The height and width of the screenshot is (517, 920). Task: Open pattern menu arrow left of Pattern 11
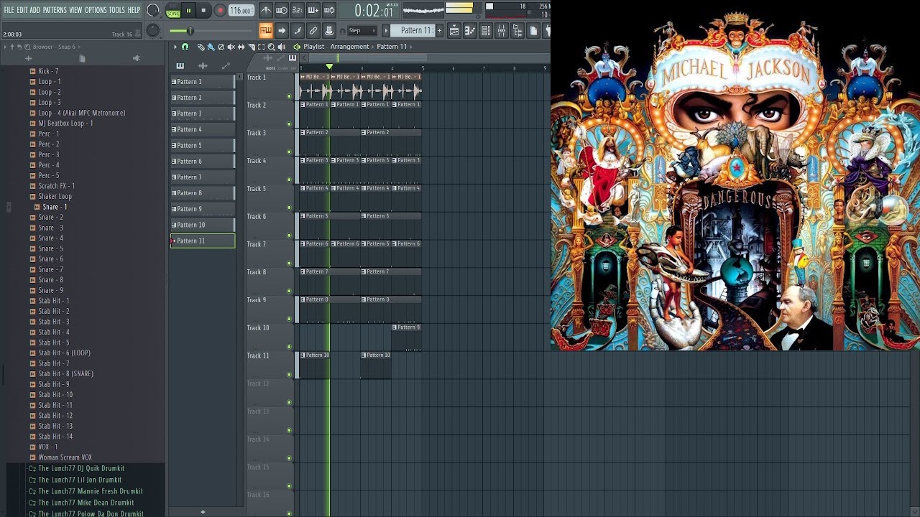pos(386,30)
